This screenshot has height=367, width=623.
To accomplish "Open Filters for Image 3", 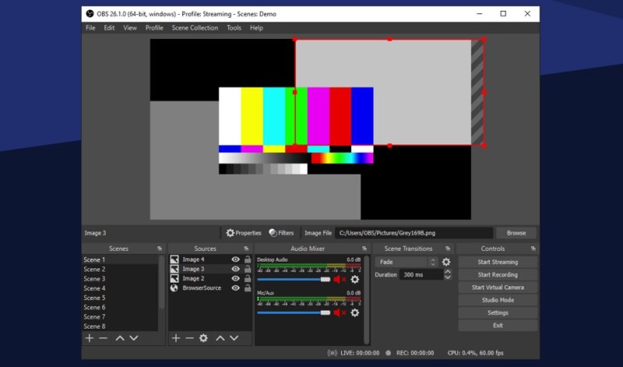I will point(281,233).
